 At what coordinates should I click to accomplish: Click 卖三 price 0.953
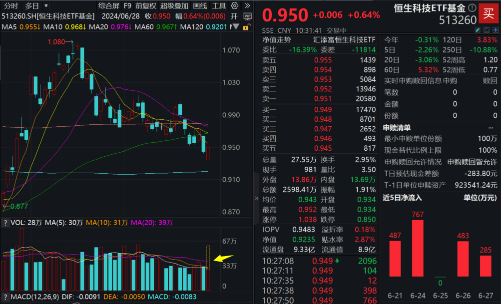click(323, 79)
